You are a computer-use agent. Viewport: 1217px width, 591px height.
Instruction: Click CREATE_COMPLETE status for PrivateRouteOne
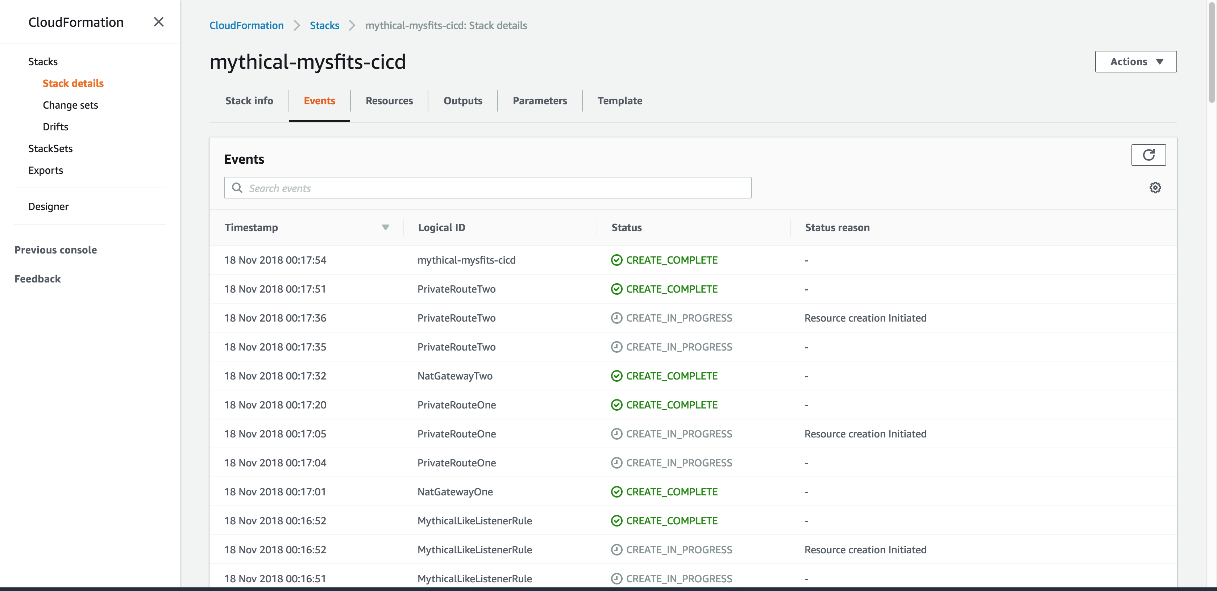[x=671, y=405]
